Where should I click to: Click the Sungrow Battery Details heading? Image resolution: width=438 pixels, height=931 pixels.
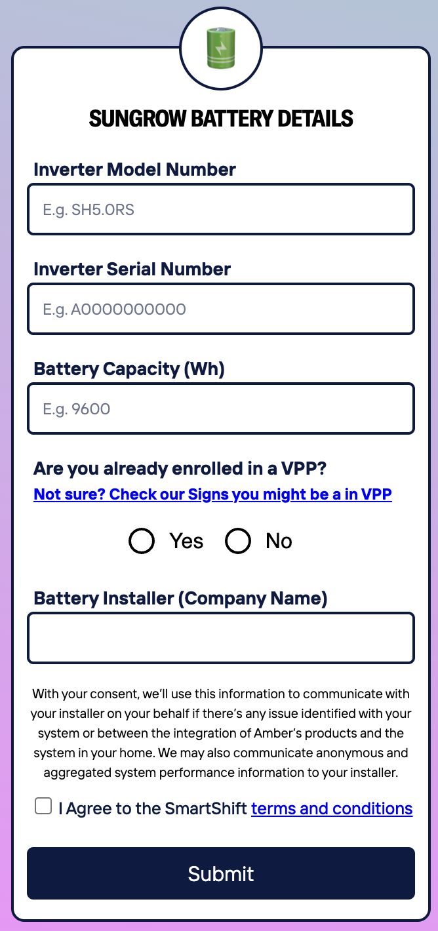click(221, 119)
